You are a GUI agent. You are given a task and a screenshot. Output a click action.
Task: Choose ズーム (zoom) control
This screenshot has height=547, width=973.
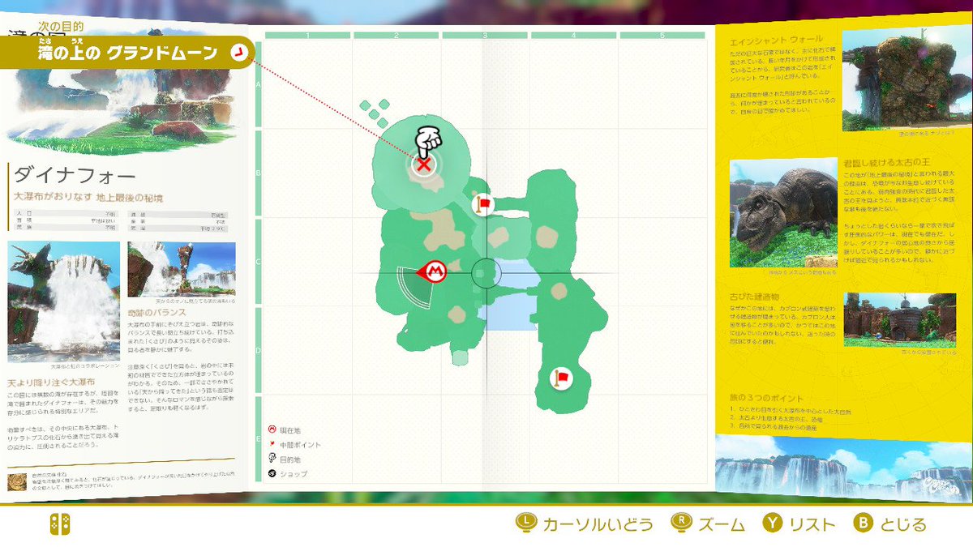point(723,524)
